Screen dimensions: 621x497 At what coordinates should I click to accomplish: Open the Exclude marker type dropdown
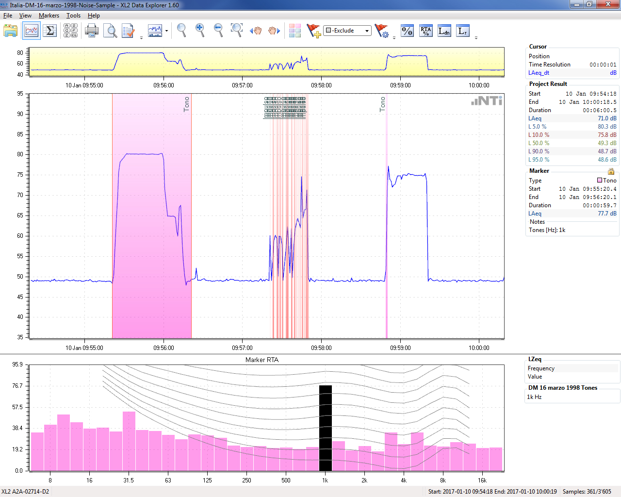(367, 31)
